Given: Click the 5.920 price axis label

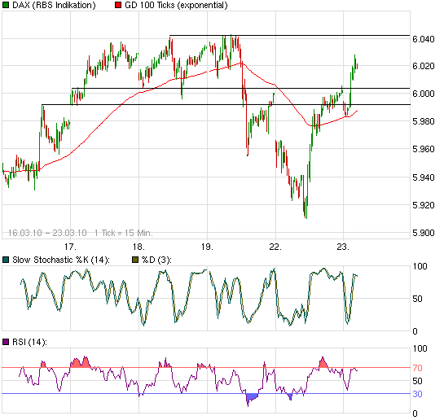Looking at the screenshot, I should [424, 205].
